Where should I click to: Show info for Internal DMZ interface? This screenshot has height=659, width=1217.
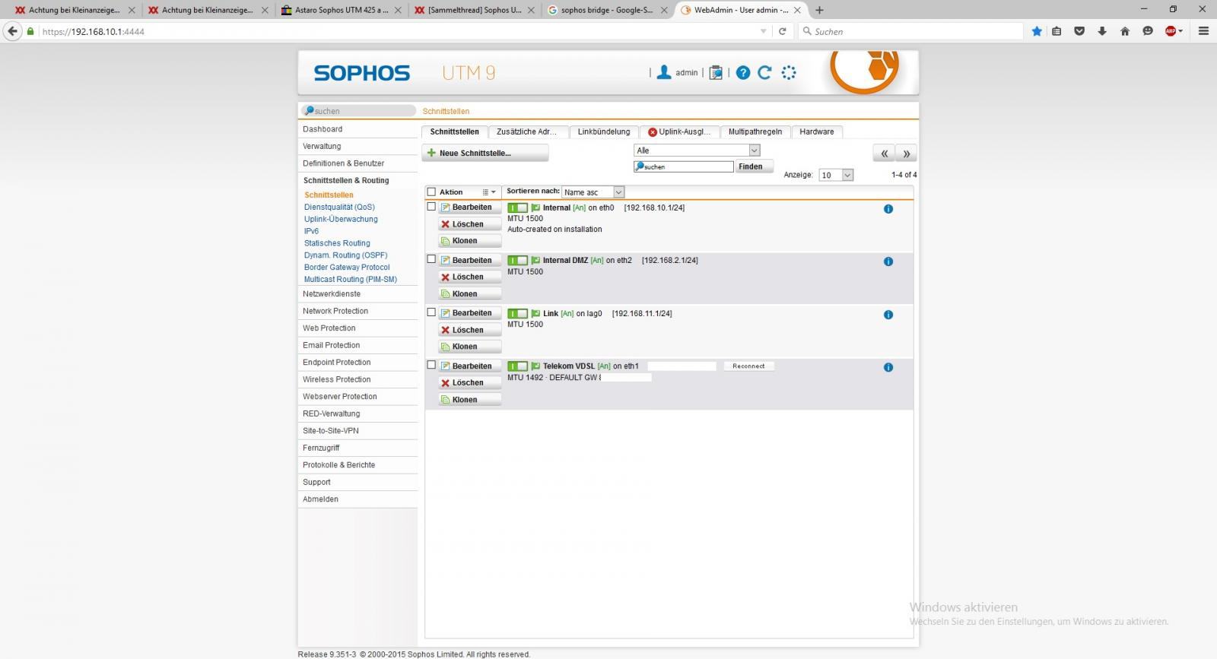tap(888, 261)
